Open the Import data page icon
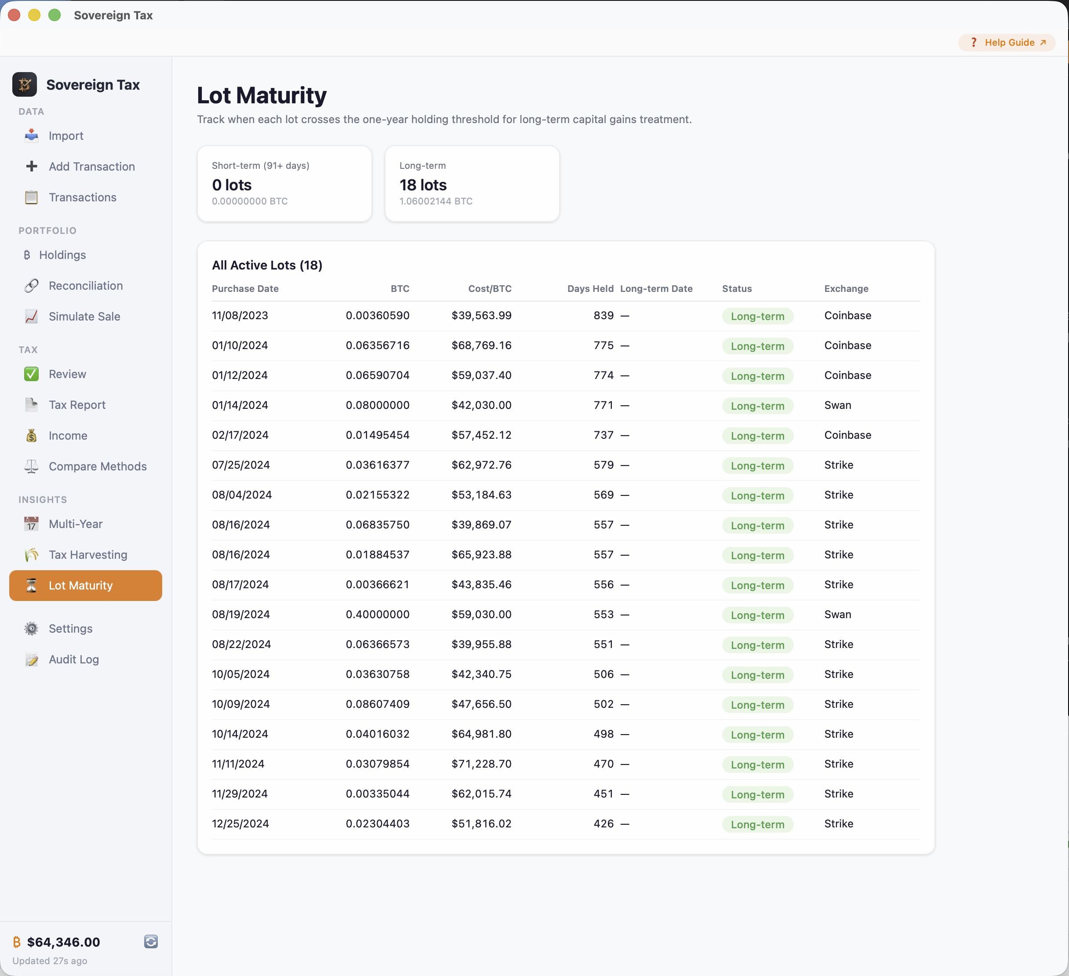 point(31,136)
